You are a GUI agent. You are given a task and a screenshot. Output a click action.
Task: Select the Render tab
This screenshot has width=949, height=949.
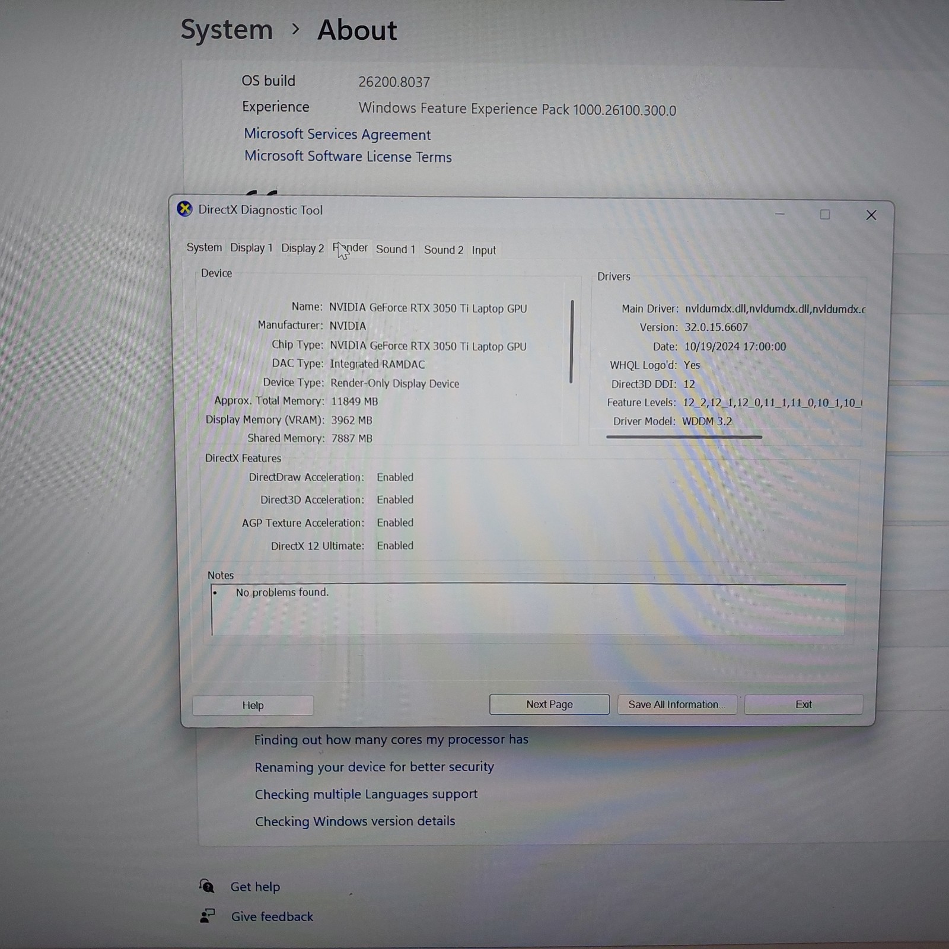350,248
